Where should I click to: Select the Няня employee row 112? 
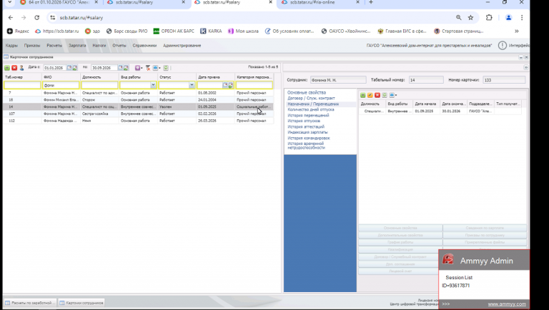(138, 121)
